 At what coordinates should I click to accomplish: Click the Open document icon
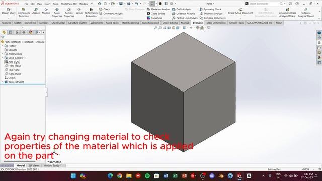113,4
